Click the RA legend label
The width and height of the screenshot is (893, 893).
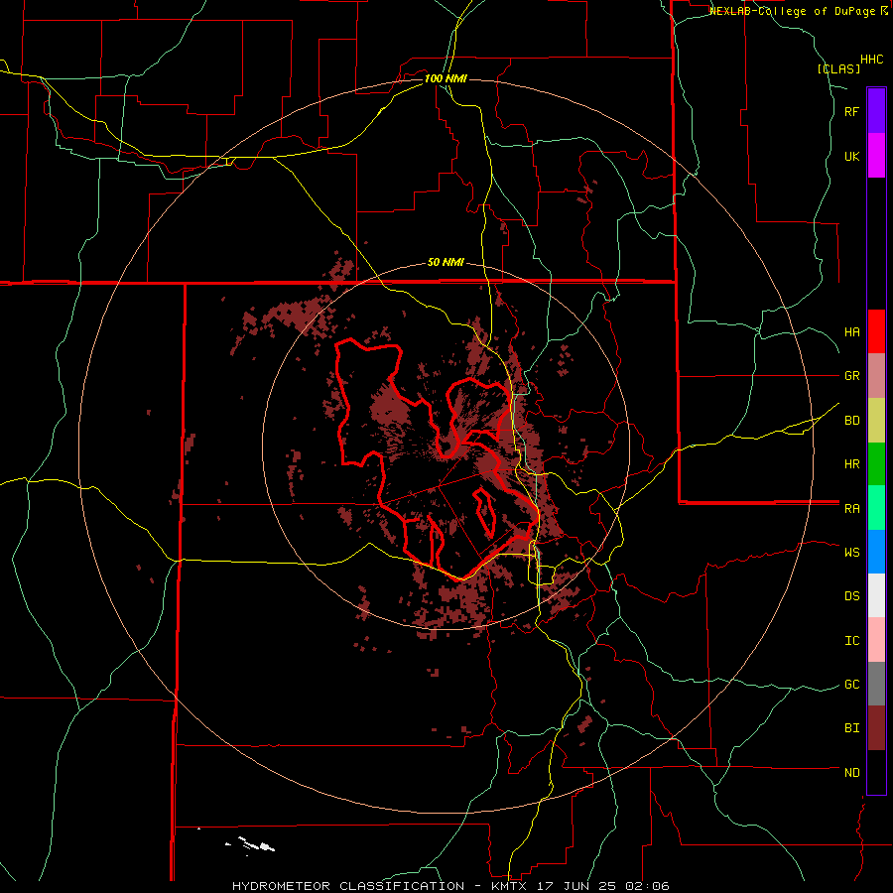tap(851, 509)
